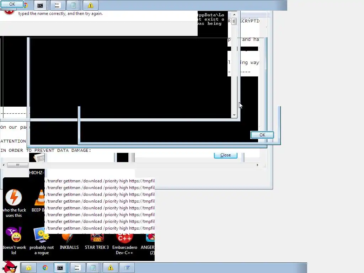Open the yellow folder icon in the bottom taskbar
Viewport: 364px width, 273px height.
[x=28, y=268]
